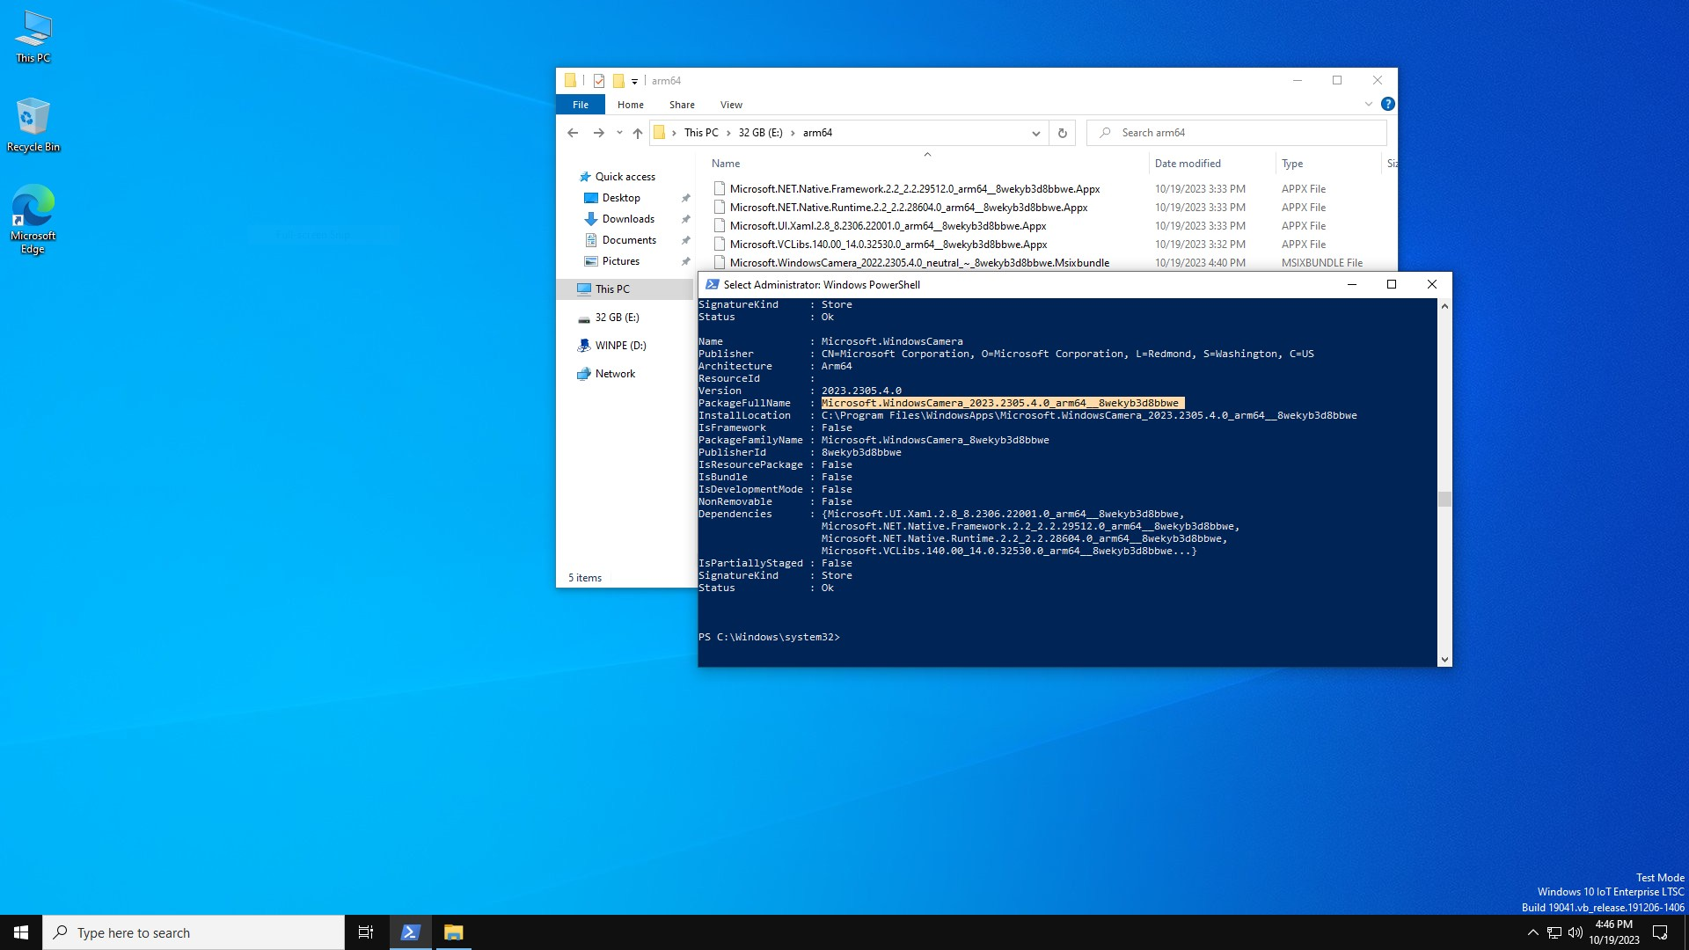The height and width of the screenshot is (950, 1689).
Task: Click the Search arm64 field
Action: point(1237,133)
